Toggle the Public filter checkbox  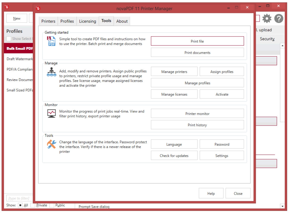coord(52,205)
